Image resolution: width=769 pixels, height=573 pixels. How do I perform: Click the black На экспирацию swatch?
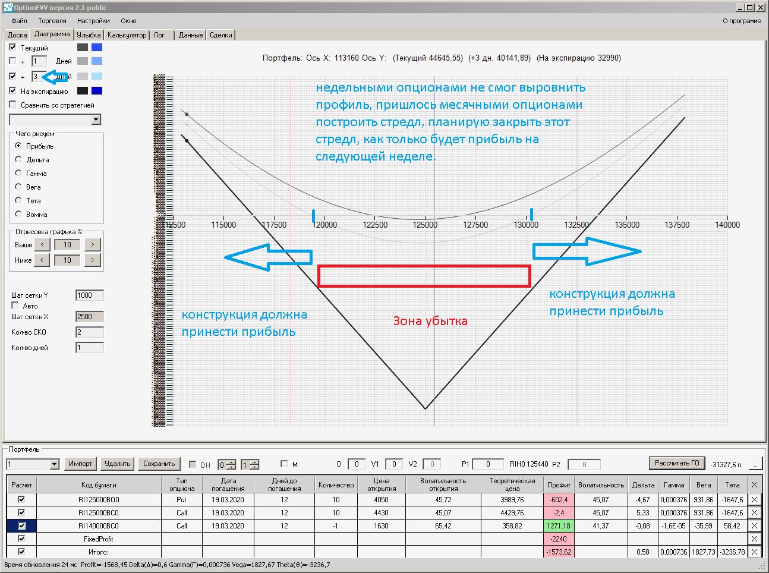tap(83, 91)
